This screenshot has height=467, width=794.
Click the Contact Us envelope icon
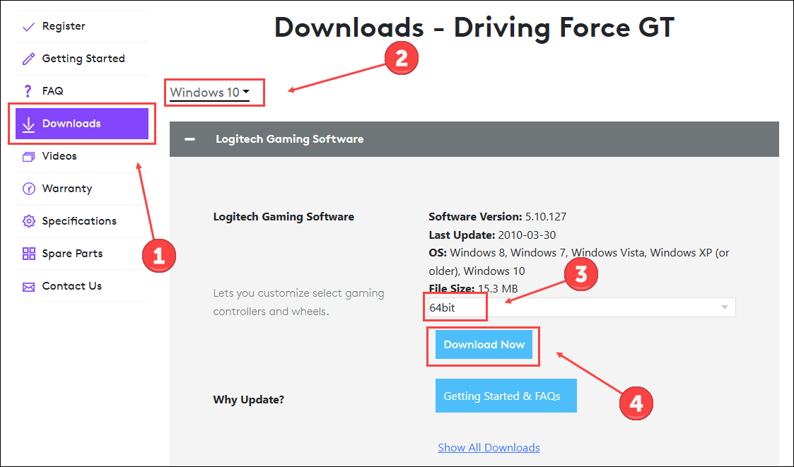(x=28, y=287)
